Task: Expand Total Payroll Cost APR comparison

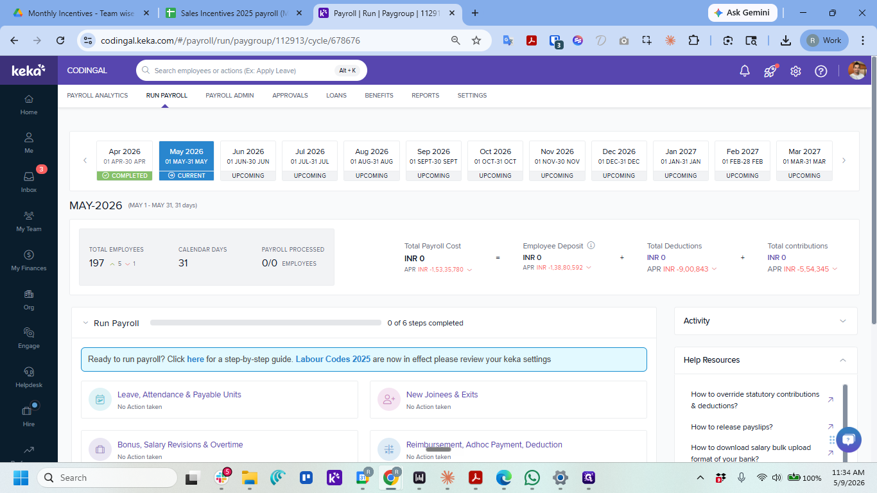Action: click(x=469, y=270)
